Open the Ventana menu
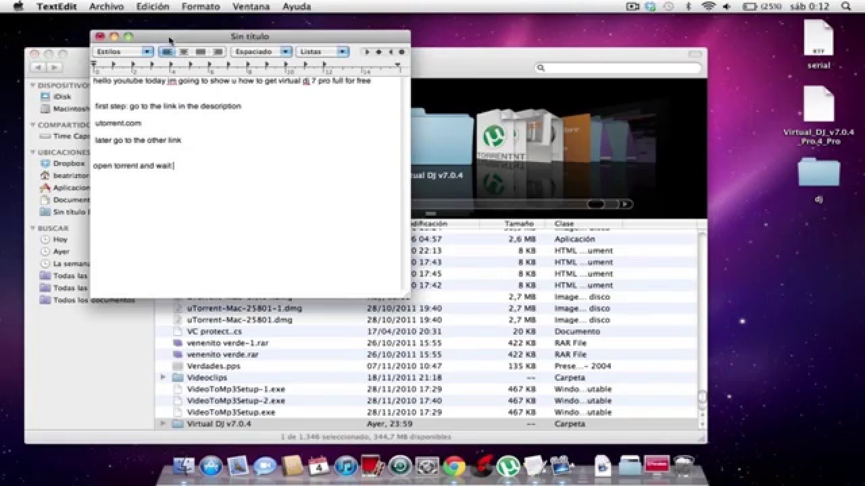Screen dimensions: 865x486 [251, 6]
